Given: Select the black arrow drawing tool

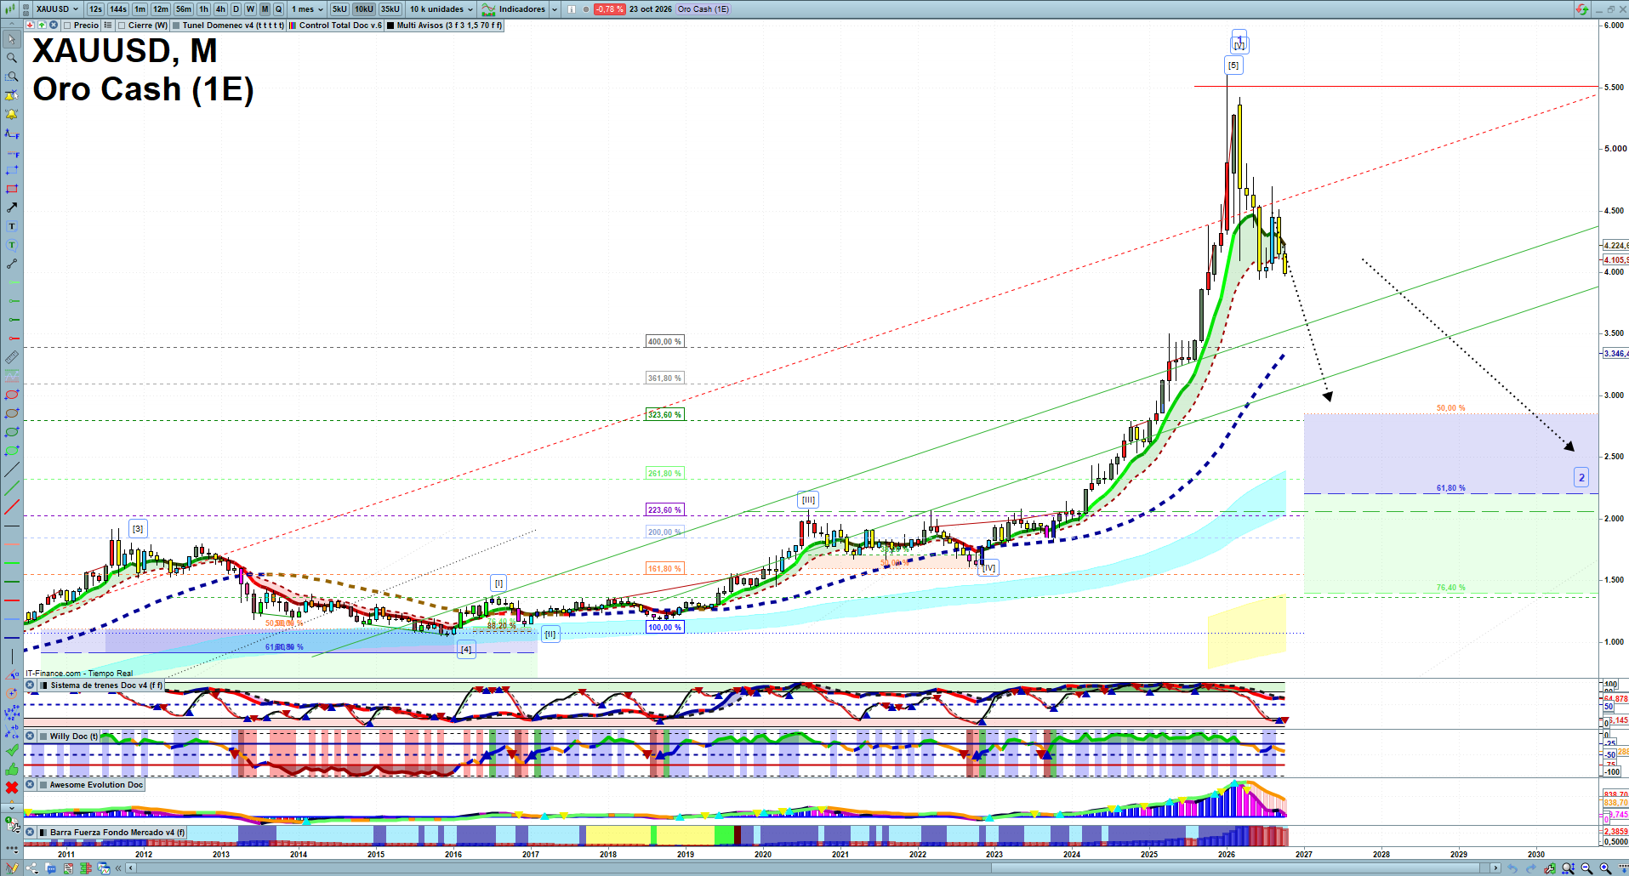Looking at the screenshot, I should tap(12, 208).
